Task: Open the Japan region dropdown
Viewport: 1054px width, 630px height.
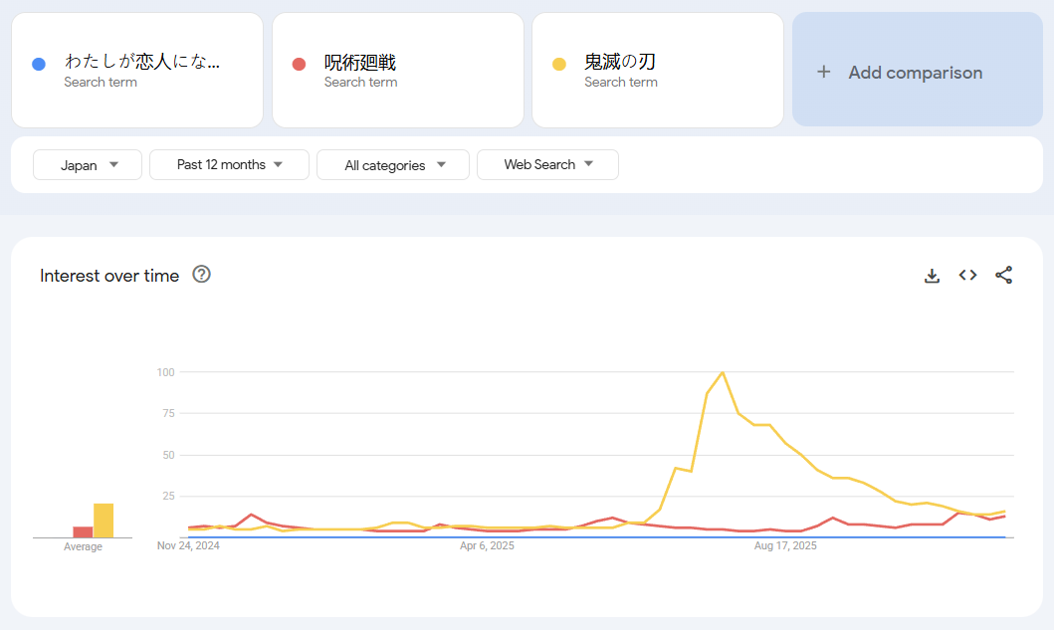Action: pos(88,165)
